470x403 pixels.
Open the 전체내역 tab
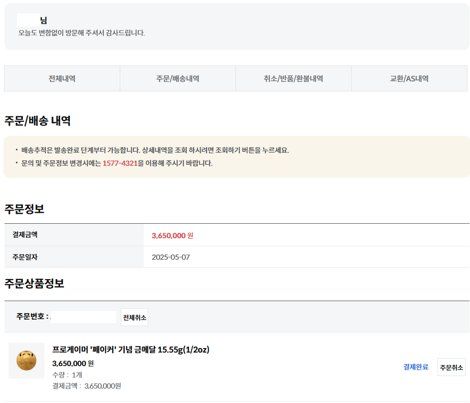[x=62, y=78]
